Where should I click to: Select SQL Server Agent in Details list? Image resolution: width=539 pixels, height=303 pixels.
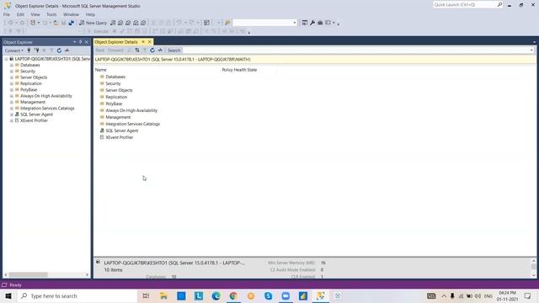[121, 130]
